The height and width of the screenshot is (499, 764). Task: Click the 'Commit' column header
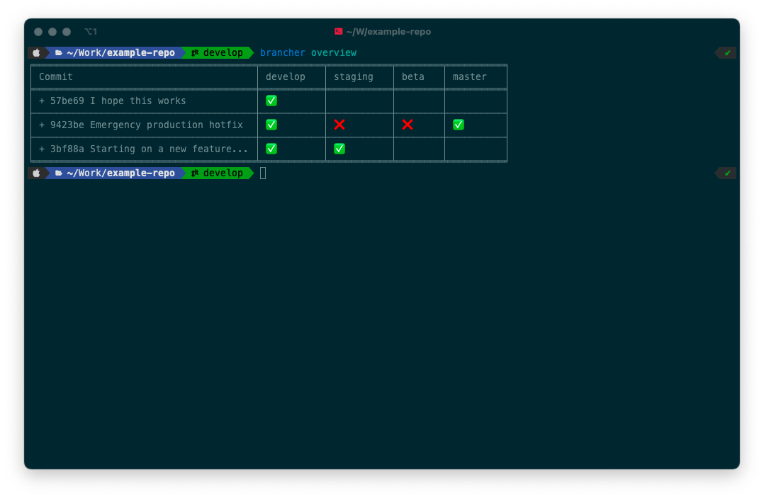(55, 76)
